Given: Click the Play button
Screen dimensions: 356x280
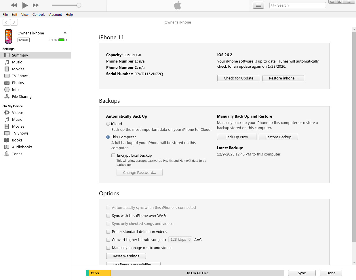Looking at the screenshot, I should pyautogui.click(x=25, y=5).
